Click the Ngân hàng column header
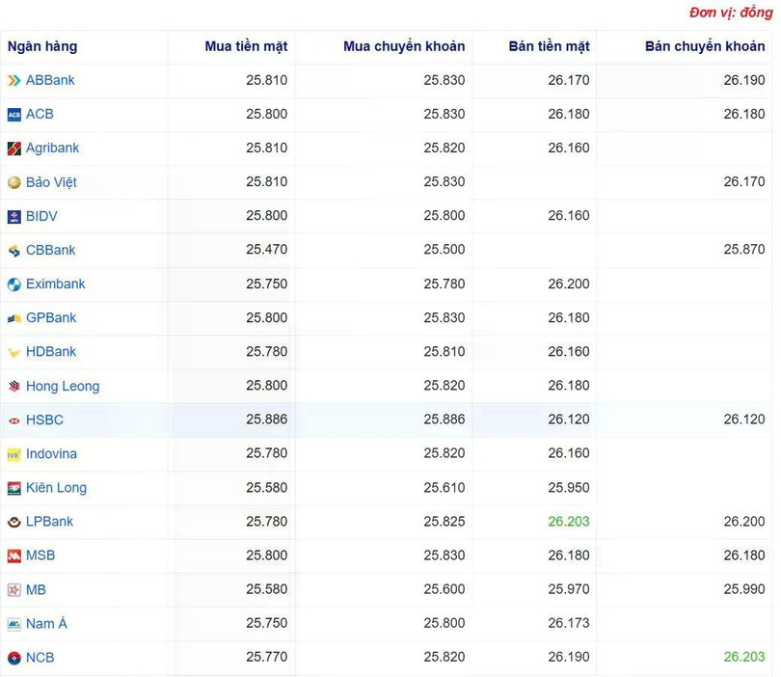 (42, 47)
